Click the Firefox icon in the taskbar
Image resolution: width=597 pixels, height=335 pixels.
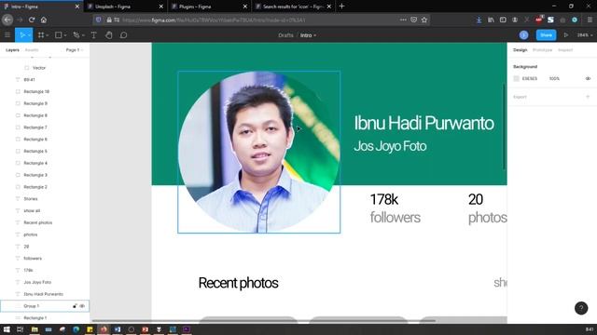click(104, 329)
